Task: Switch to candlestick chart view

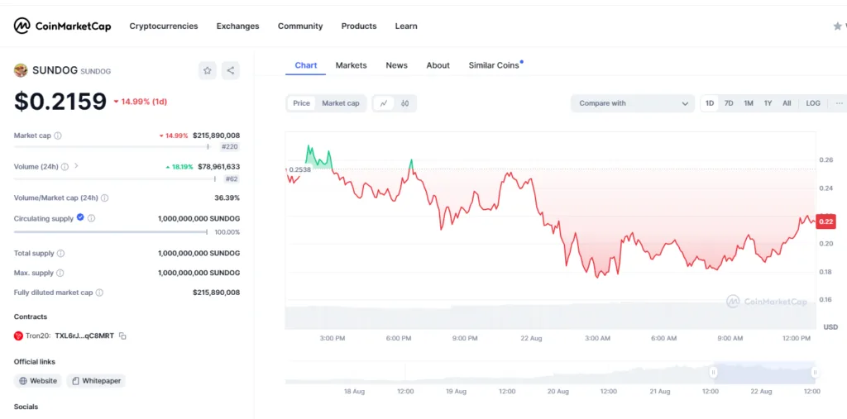Action: click(x=405, y=103)
